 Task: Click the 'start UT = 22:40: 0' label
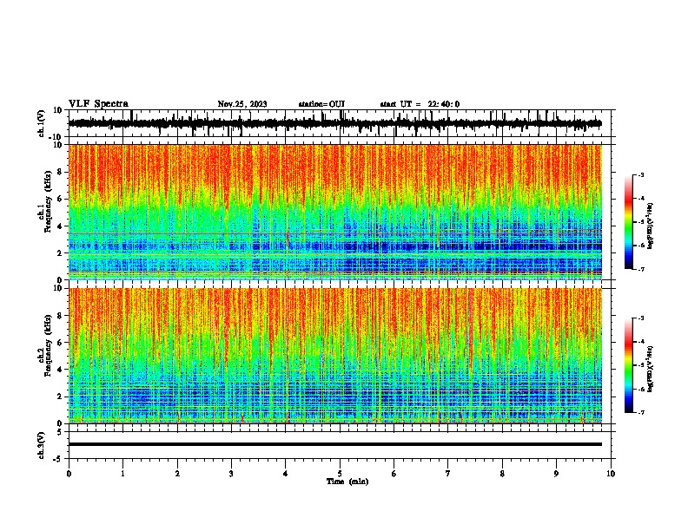click(x=420, y=104)
